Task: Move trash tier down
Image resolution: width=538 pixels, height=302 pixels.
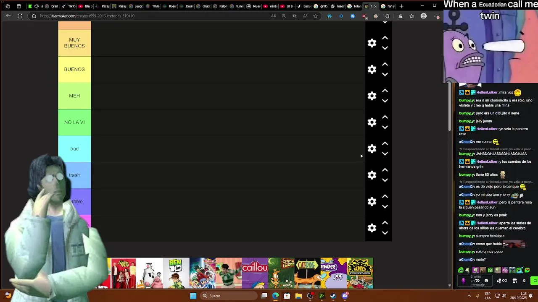Action: [x=385, y=180]
